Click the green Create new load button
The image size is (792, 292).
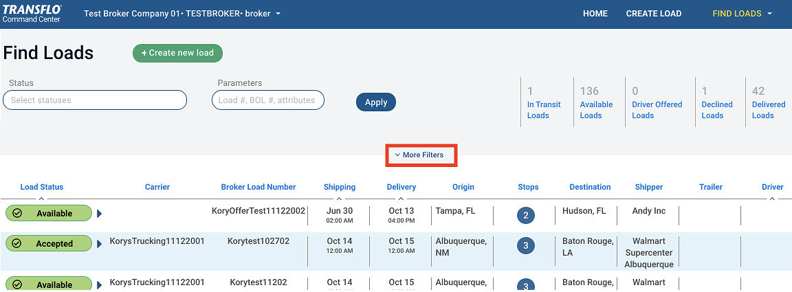(x=177, y=53)
